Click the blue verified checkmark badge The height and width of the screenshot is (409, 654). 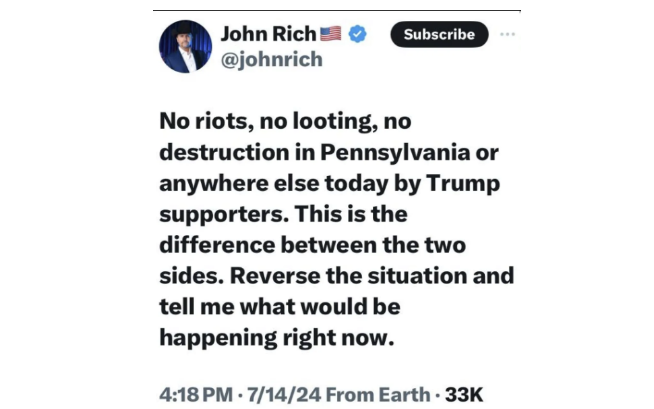[x=357, y=34]
